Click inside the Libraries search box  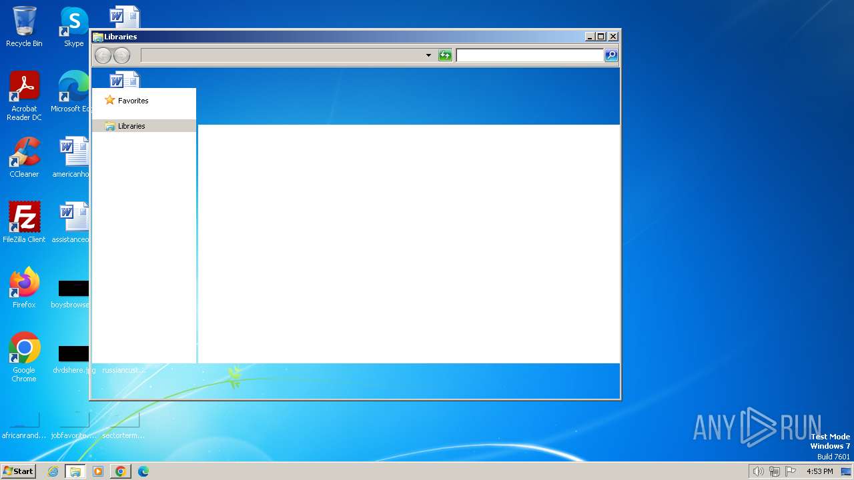[530, 55]
